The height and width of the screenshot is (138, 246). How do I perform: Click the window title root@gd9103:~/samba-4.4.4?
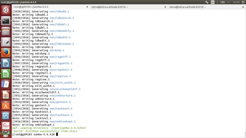point(18,2)
